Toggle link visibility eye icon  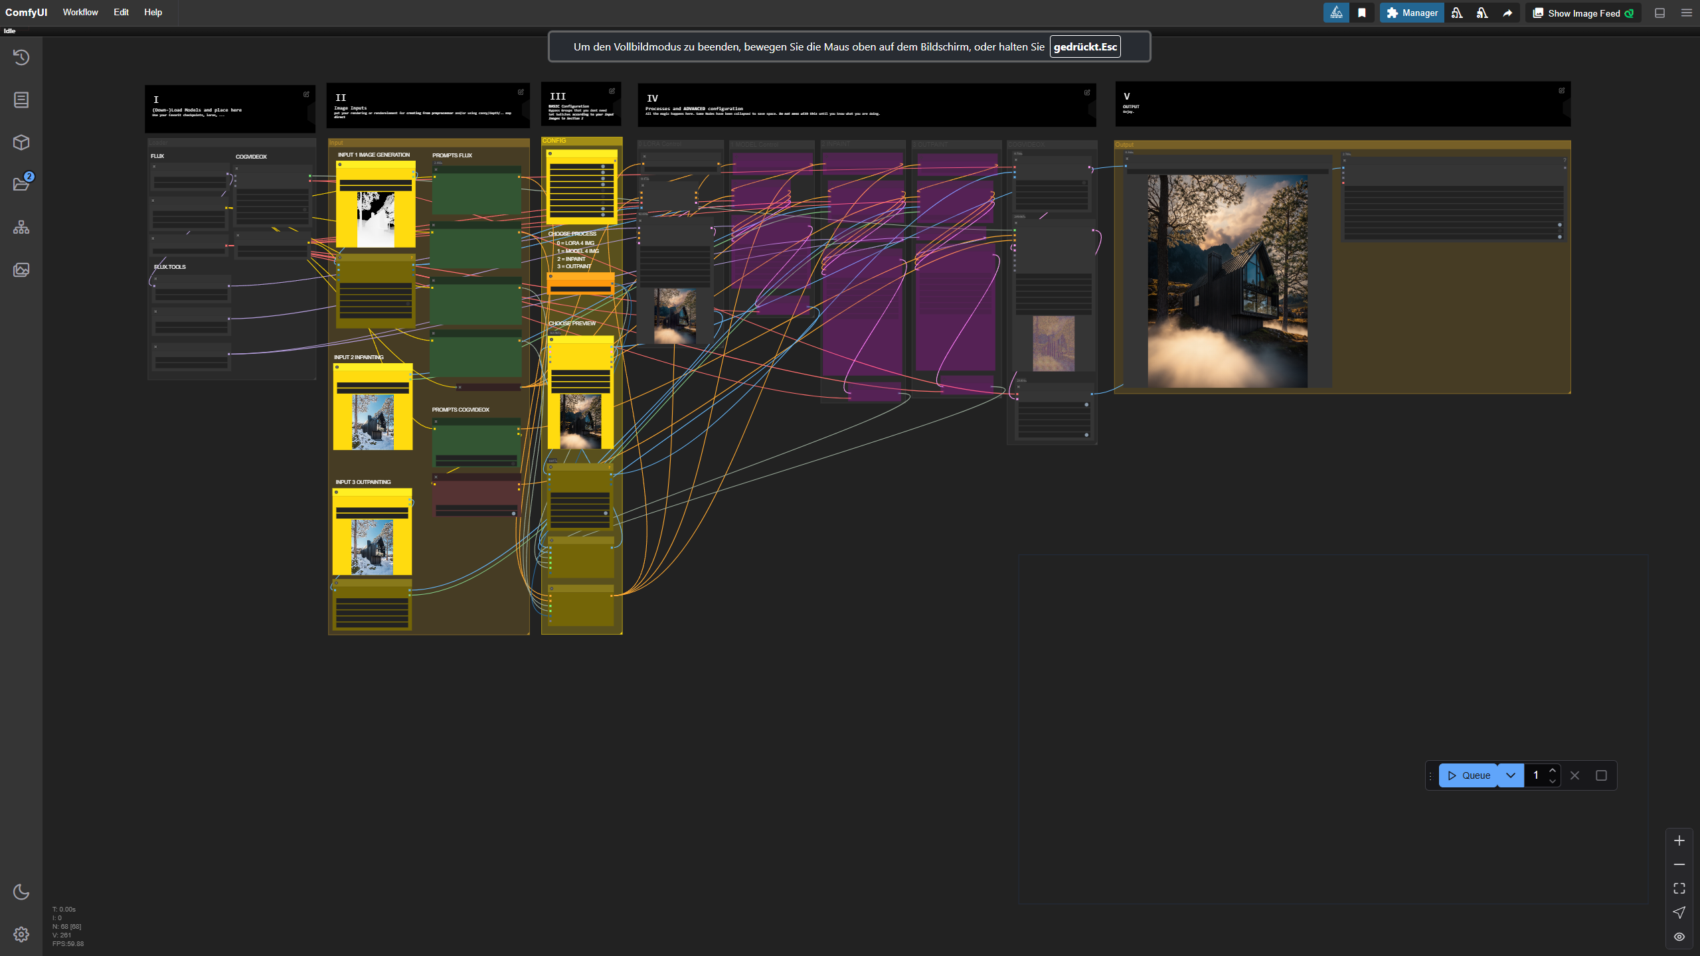1679,937
